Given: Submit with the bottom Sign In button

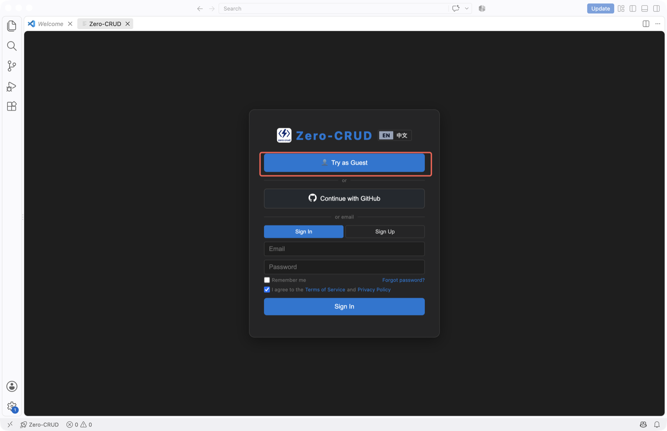Looking at the screenshot, I should point(344,307).
